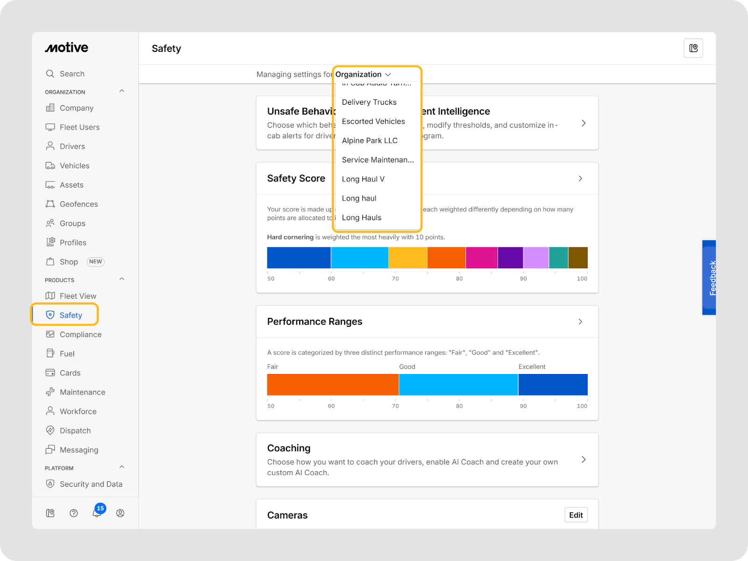Expand the Coaching settings card arrow
This screenshot has height=561, width=748.
point(583,460)
